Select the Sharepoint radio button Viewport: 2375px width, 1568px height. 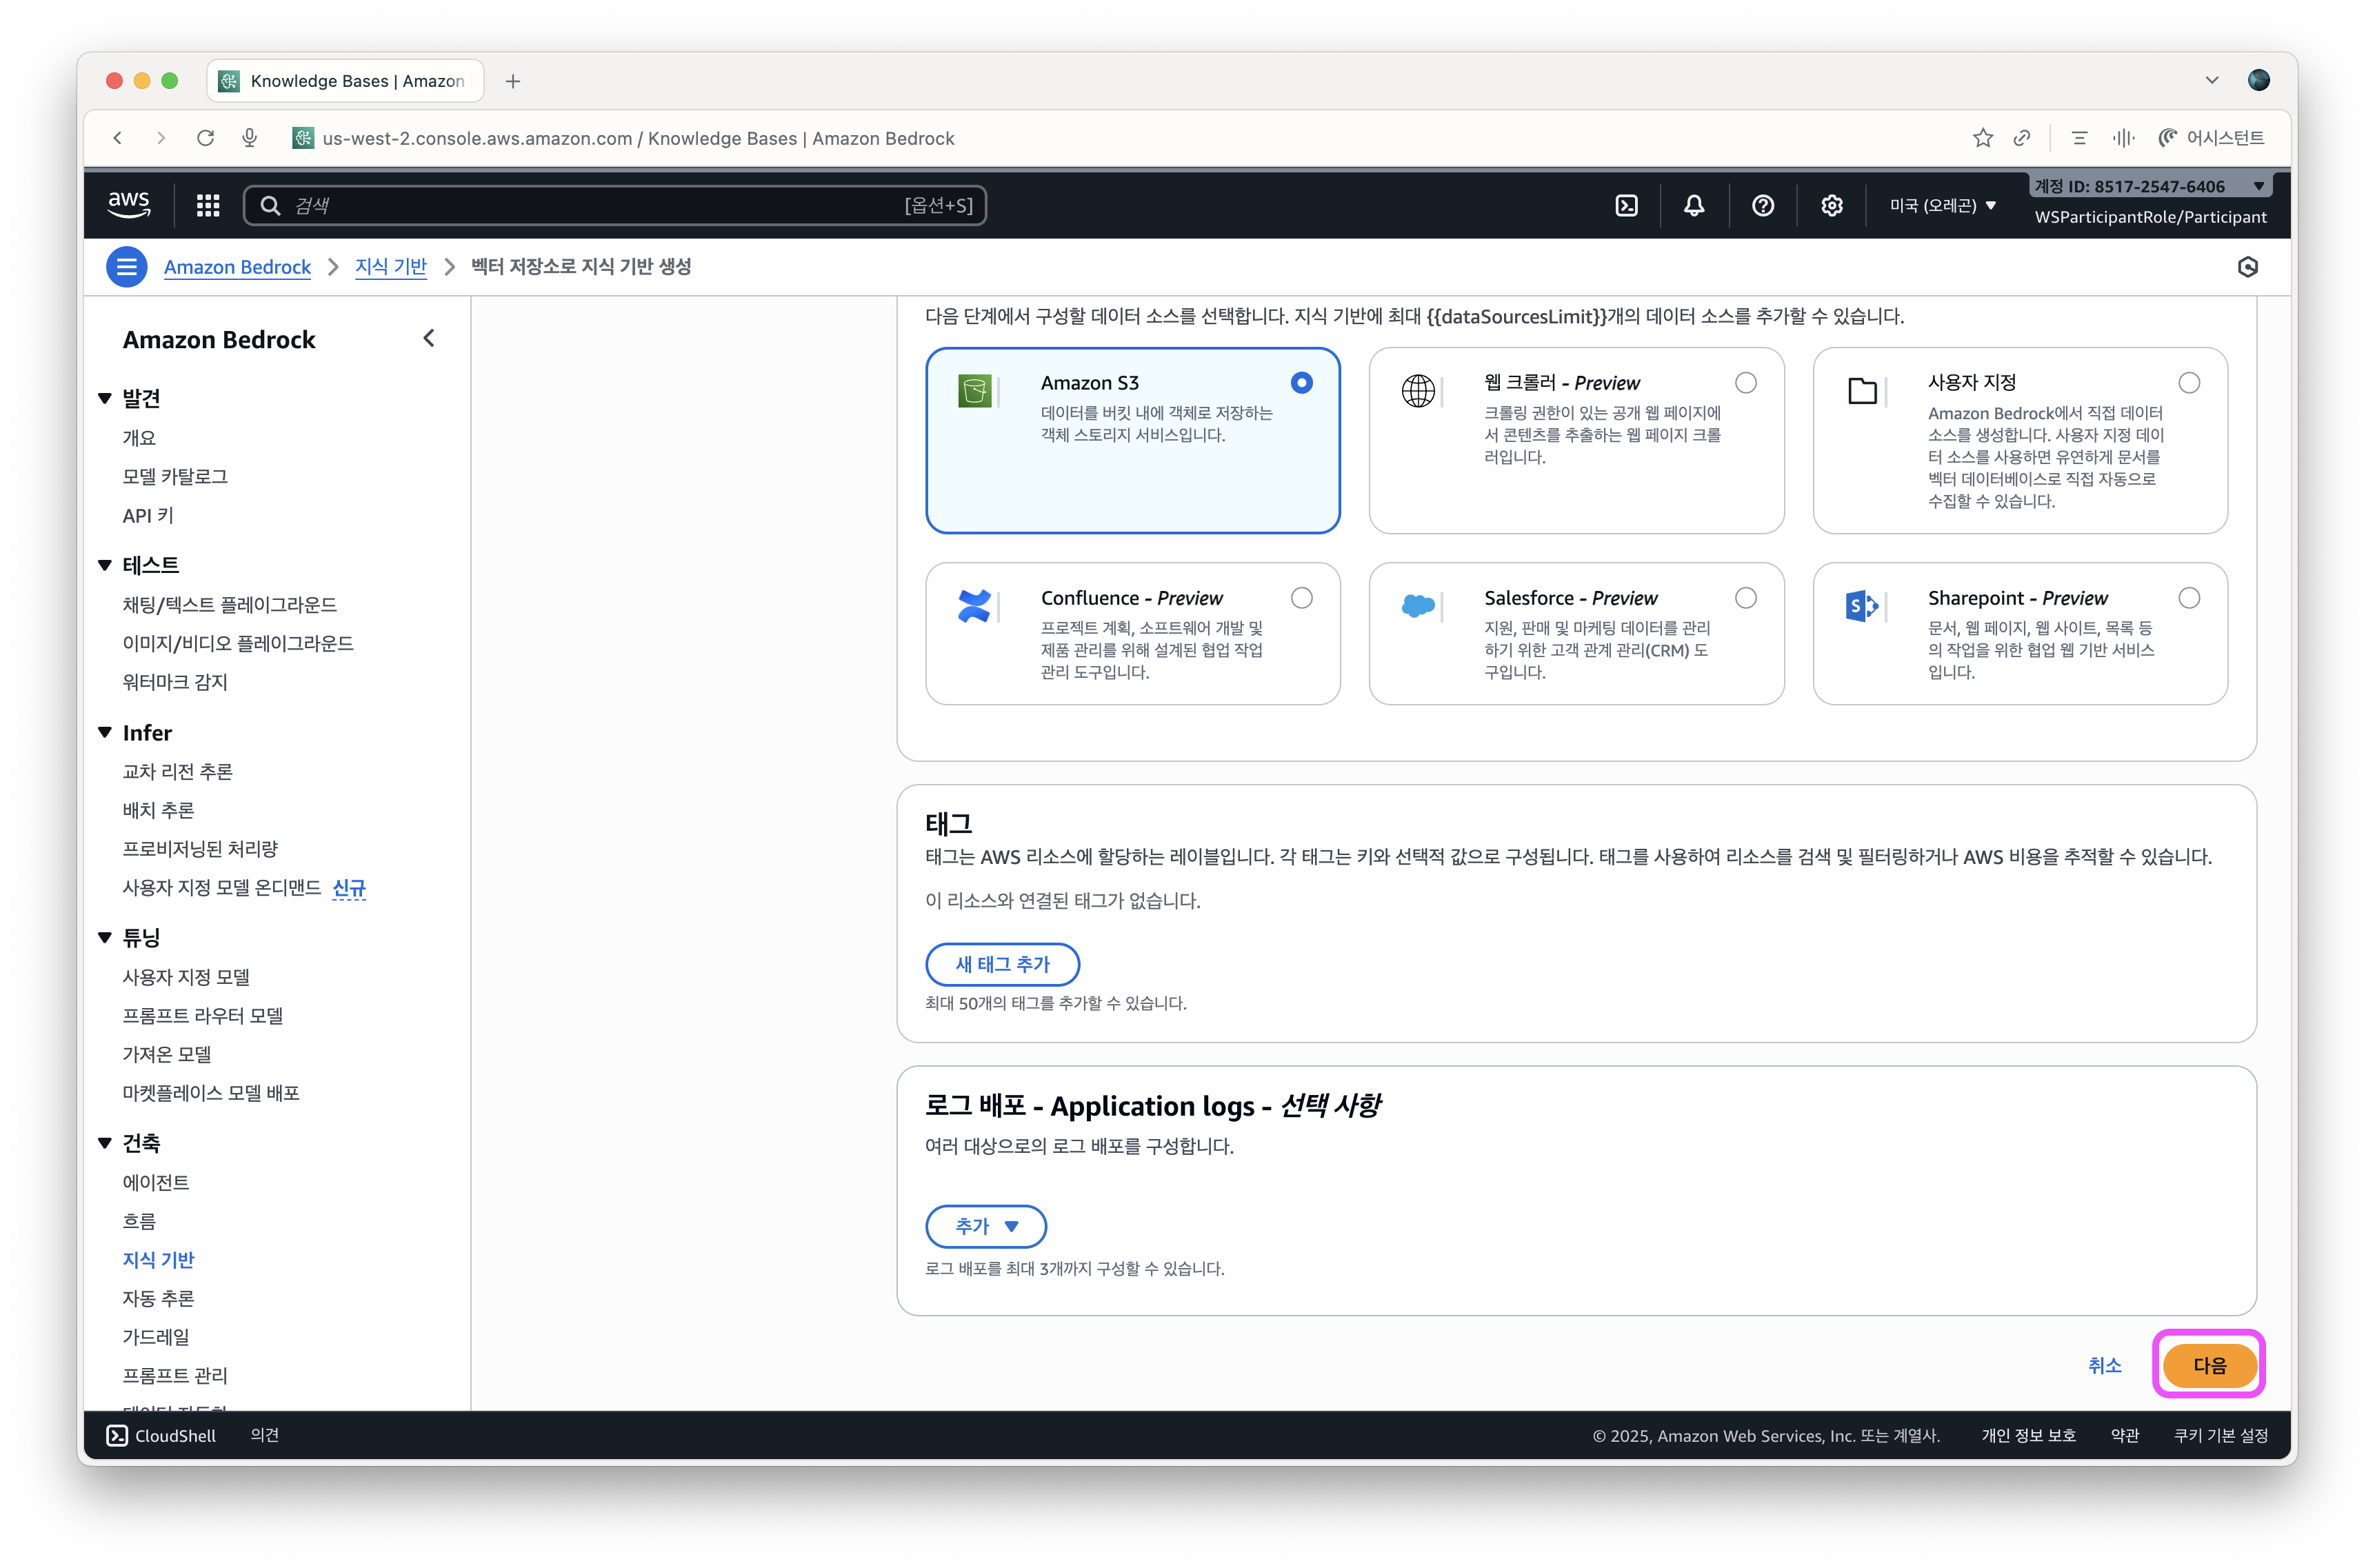[2189, 598]
